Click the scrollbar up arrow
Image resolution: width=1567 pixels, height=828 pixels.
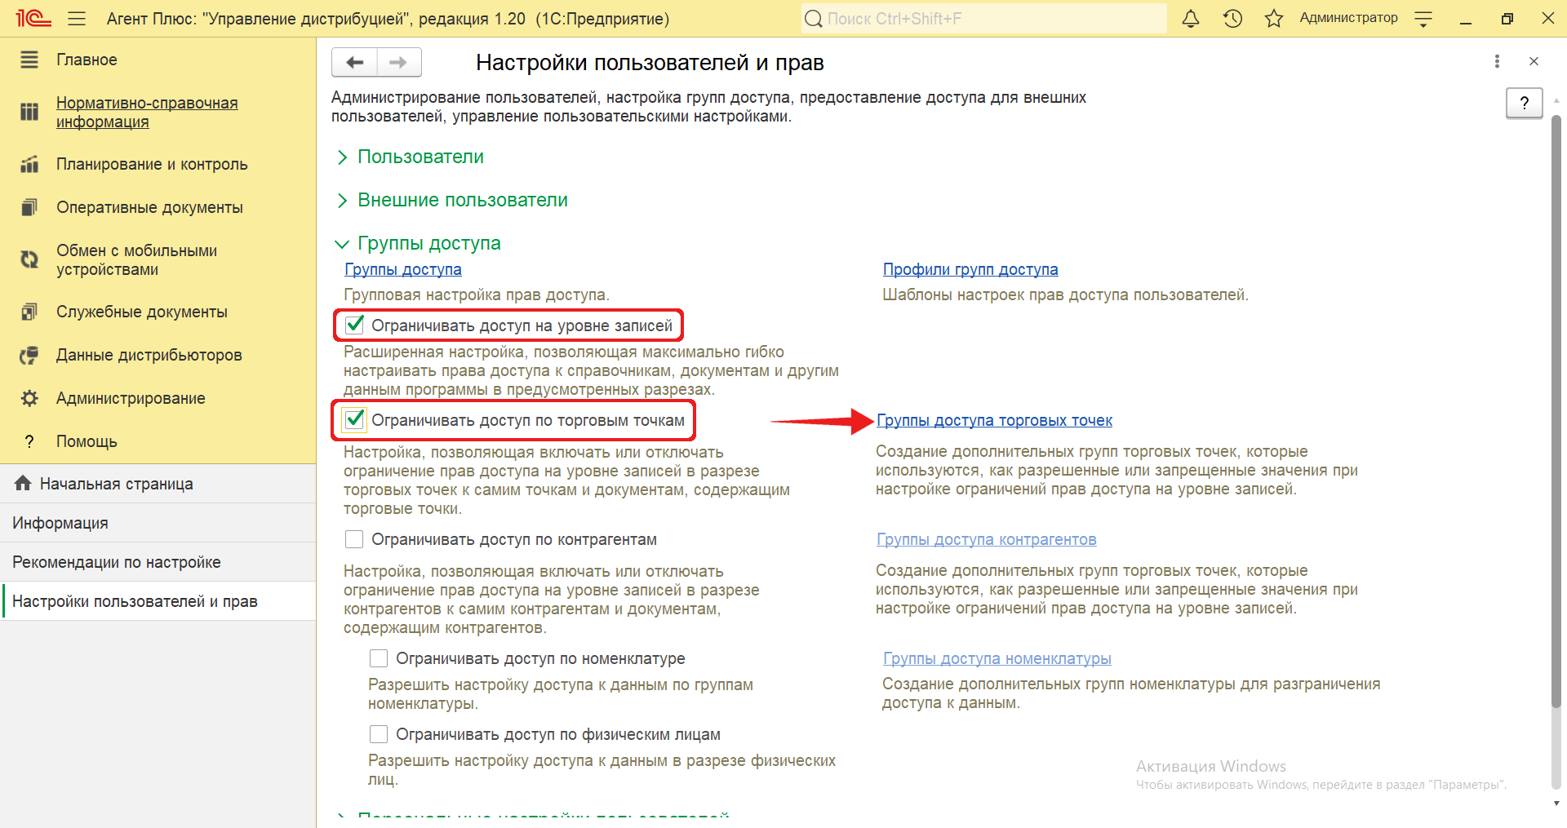coord(1556,100)
